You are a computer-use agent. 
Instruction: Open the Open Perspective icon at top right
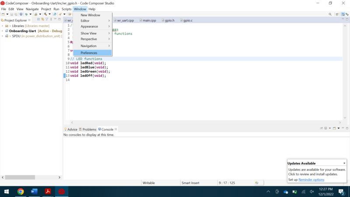click(x=337, y=14)
